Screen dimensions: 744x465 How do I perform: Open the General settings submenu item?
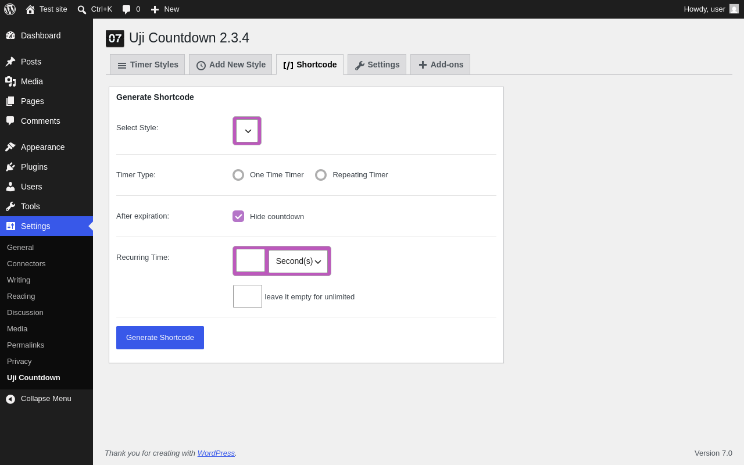coord(46,248)
